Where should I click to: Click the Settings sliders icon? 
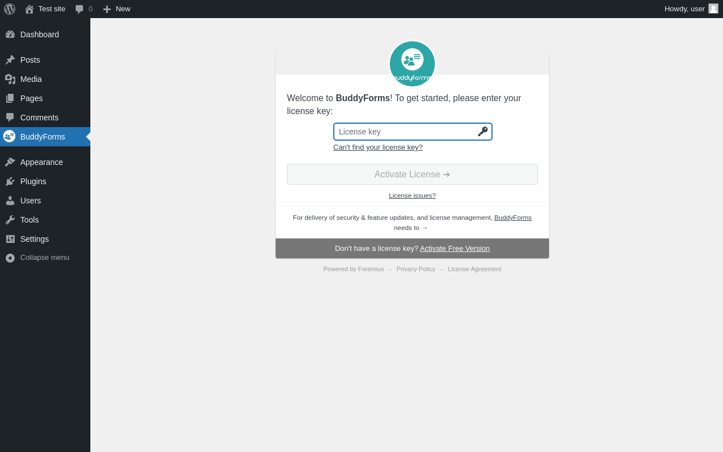10,239
